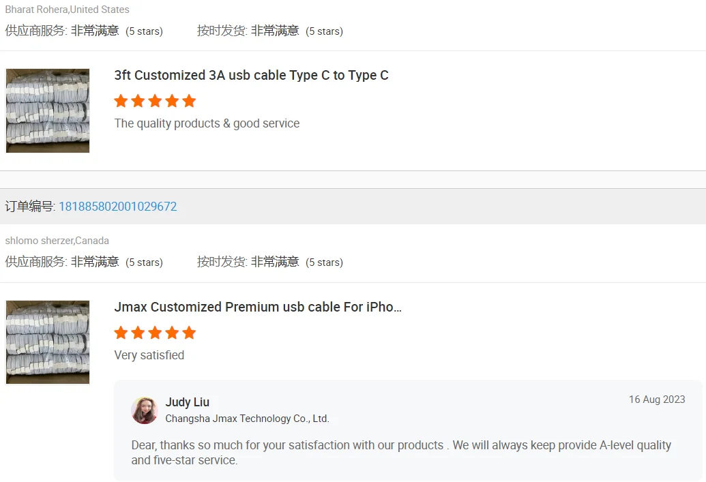This screenshot has height=482, width=706.
Task: View the 3ft Type C cable review photo
Action: 48,110
